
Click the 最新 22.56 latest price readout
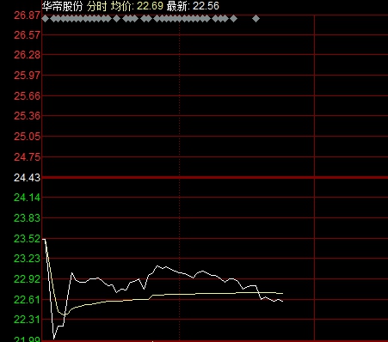193,6
